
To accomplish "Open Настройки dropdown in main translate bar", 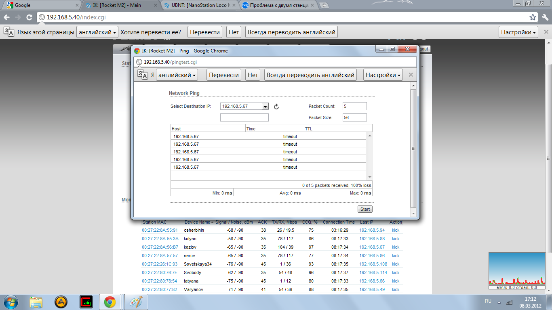I will pyautogui.click(x=519, y=32).
